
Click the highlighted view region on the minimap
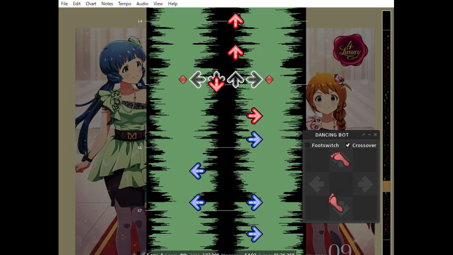pyautogui.click(x=386, y=186)
